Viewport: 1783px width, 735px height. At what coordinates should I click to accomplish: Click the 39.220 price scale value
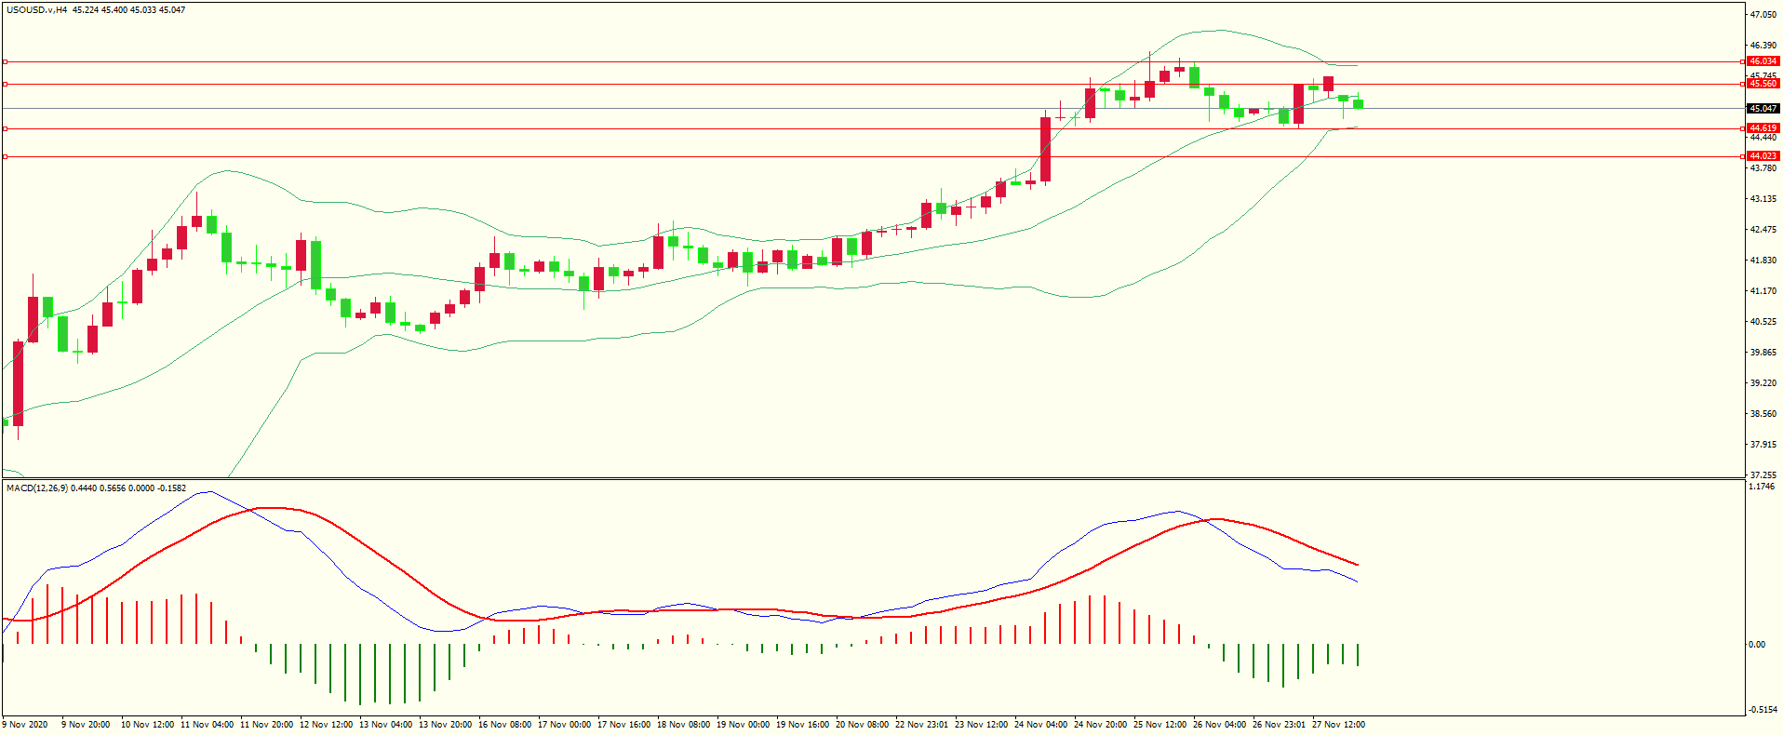(1763, 383)
